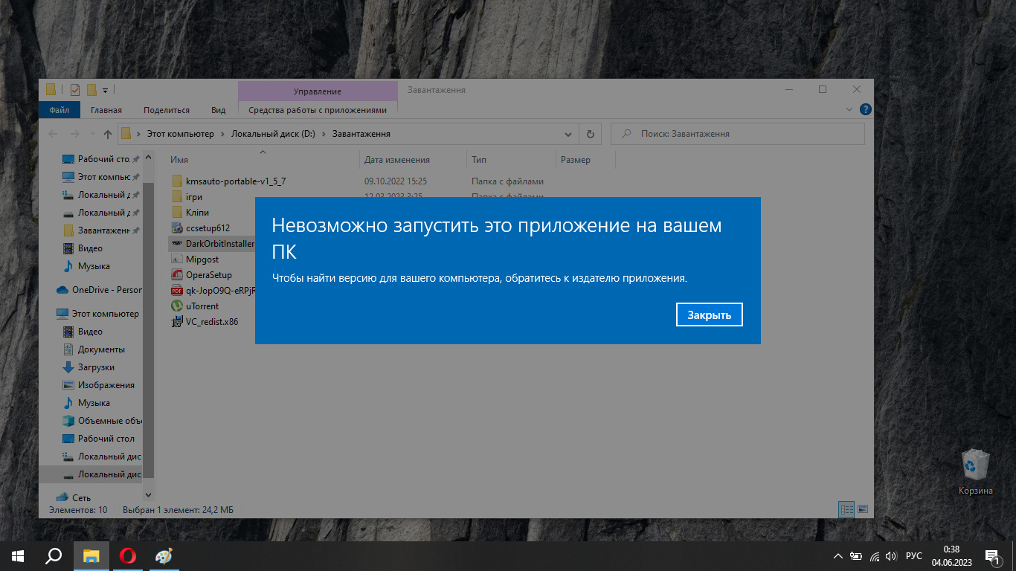Click Локальный диск (D:) in address path
This screenshot has height=571, width=1016.
(273, 134)
